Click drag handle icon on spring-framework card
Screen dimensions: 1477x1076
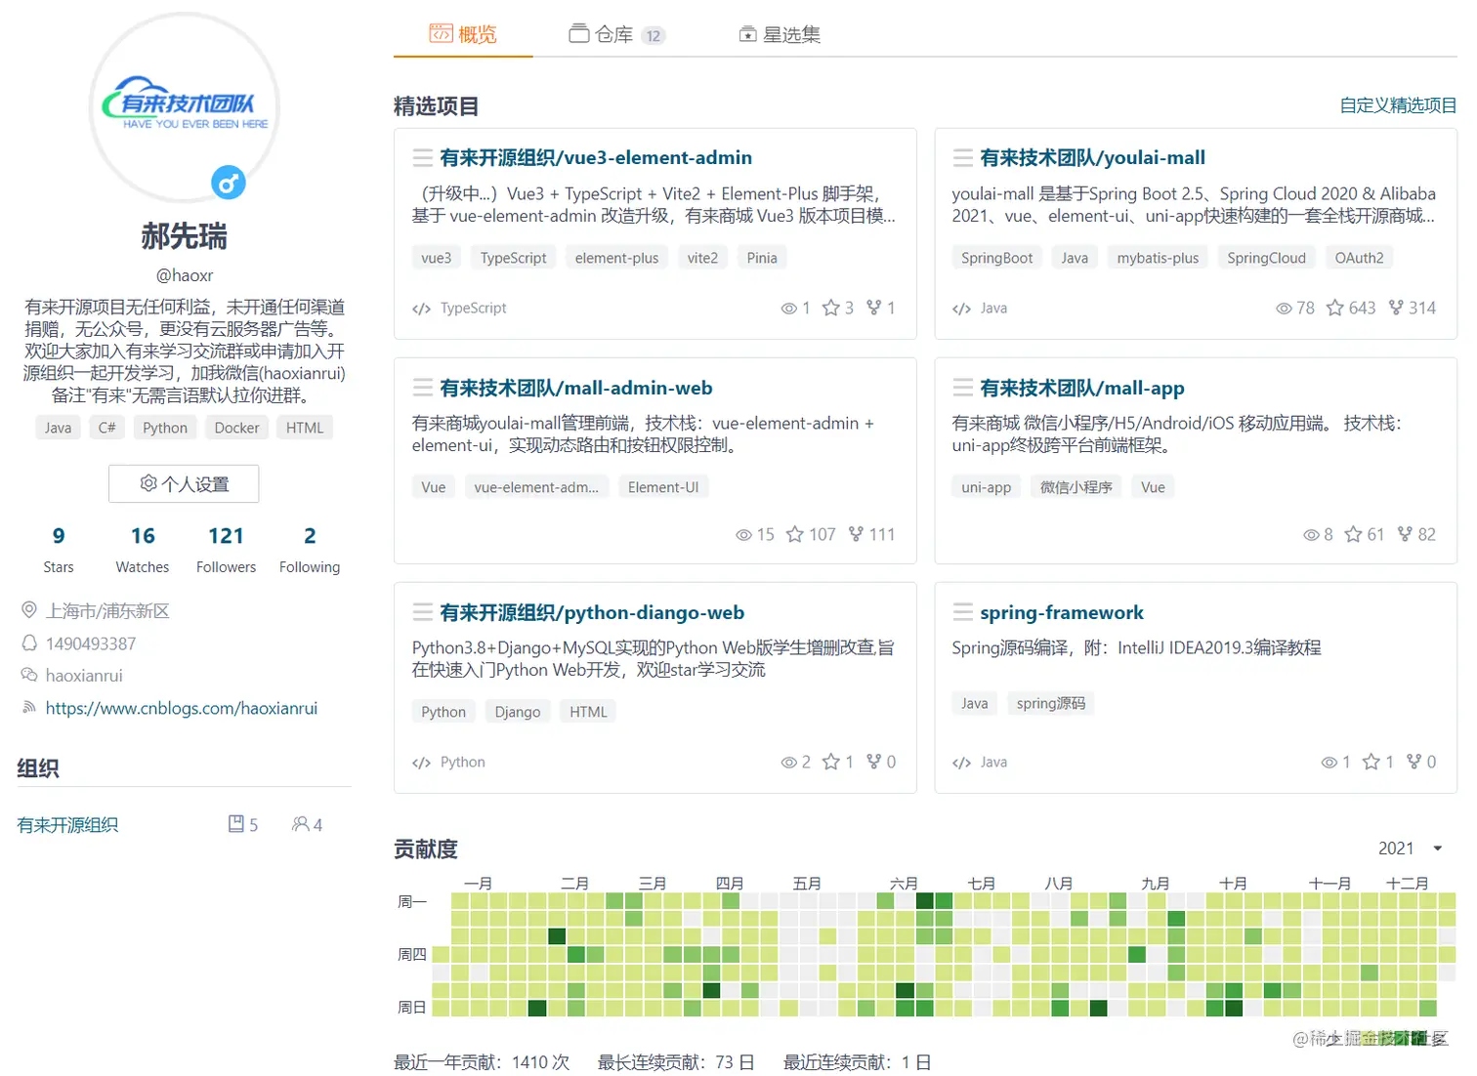pyautogui.click(x=963, y=612)
